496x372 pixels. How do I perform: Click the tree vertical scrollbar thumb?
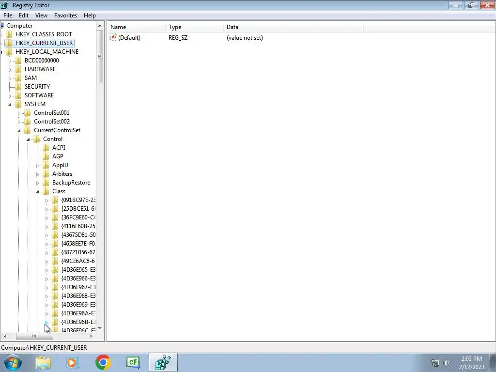[x=100, y=57]
